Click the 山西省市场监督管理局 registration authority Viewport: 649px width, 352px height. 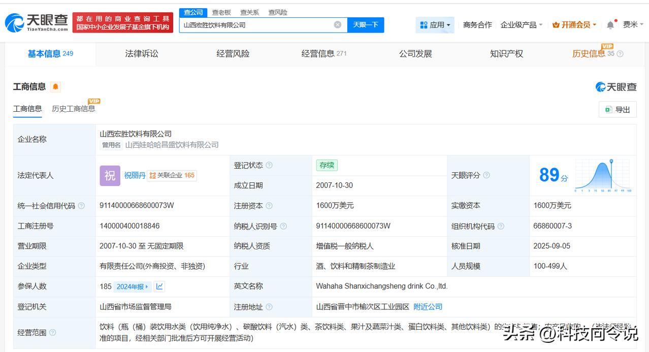tap(136, 307)
